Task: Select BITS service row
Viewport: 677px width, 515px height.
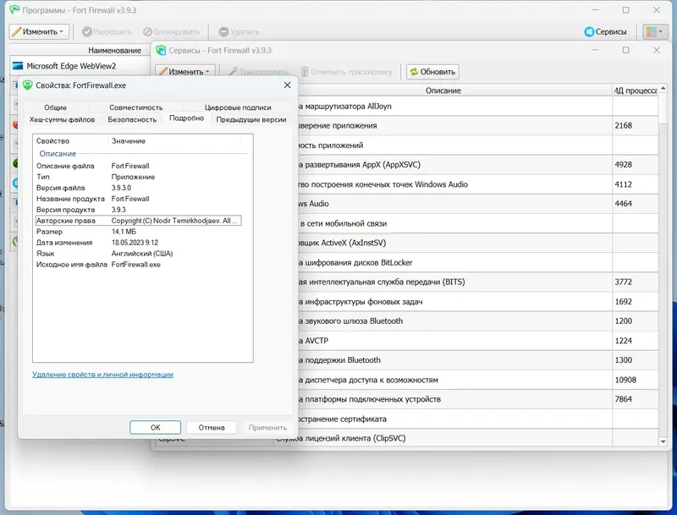Action: [478, 282]
